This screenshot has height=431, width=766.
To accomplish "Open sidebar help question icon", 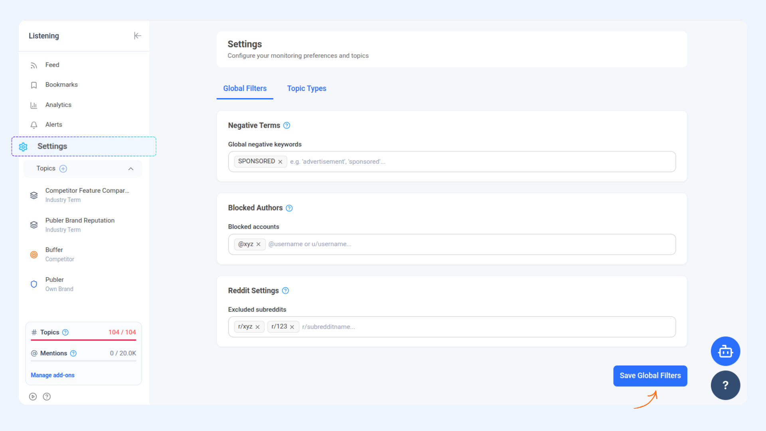I will [x=47, y=397].
